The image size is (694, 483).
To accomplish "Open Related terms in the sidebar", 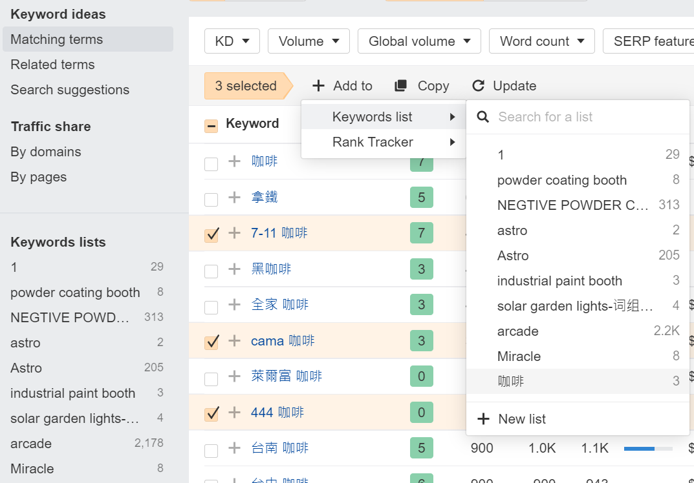I will click(52, 65).
